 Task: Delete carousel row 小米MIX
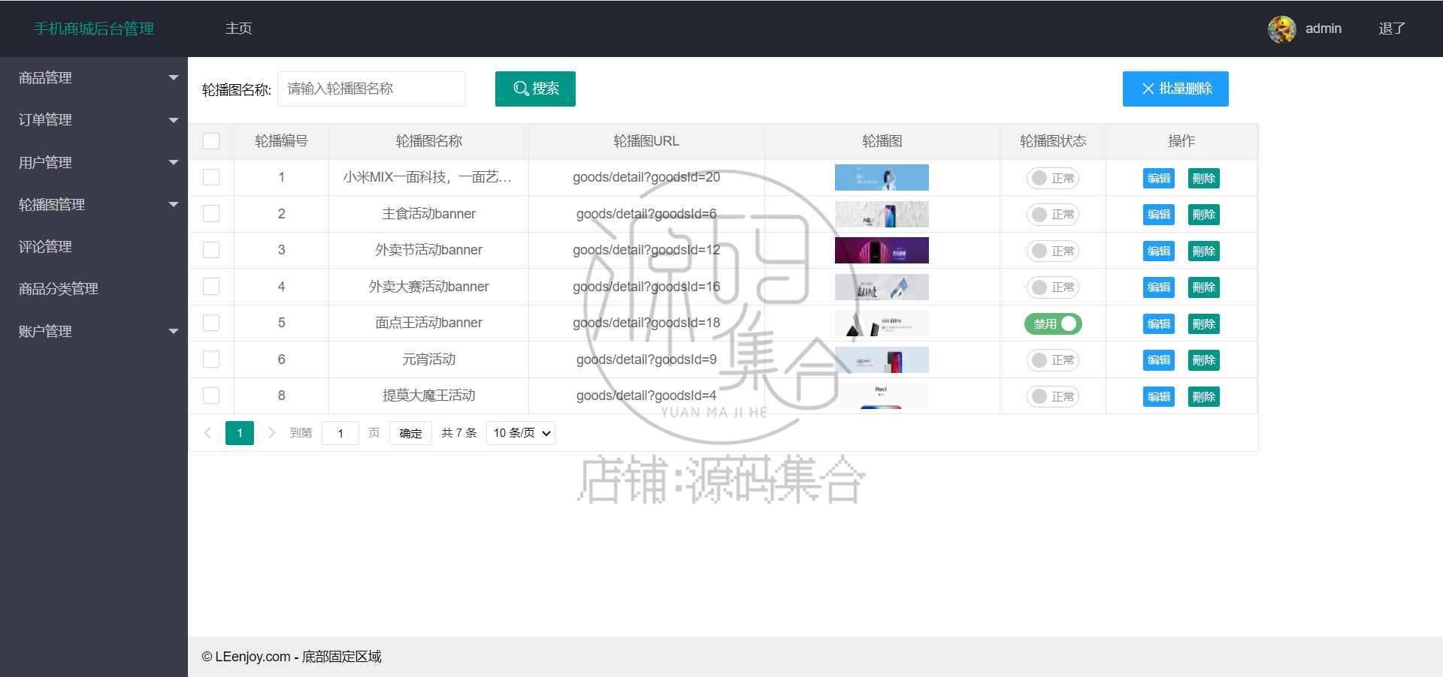pos(1204,179)
